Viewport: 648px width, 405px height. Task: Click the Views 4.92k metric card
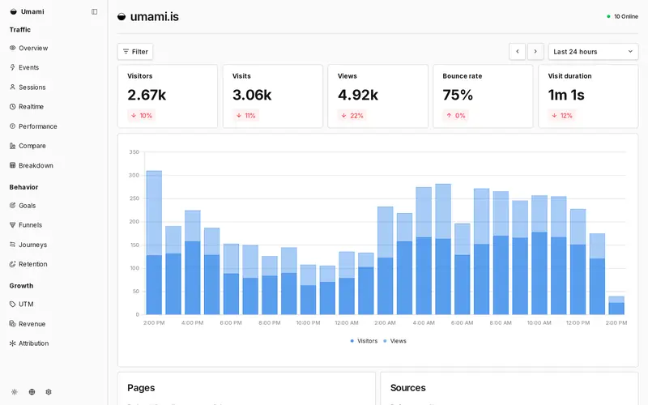pyautogui.click(x=377, y=96)
